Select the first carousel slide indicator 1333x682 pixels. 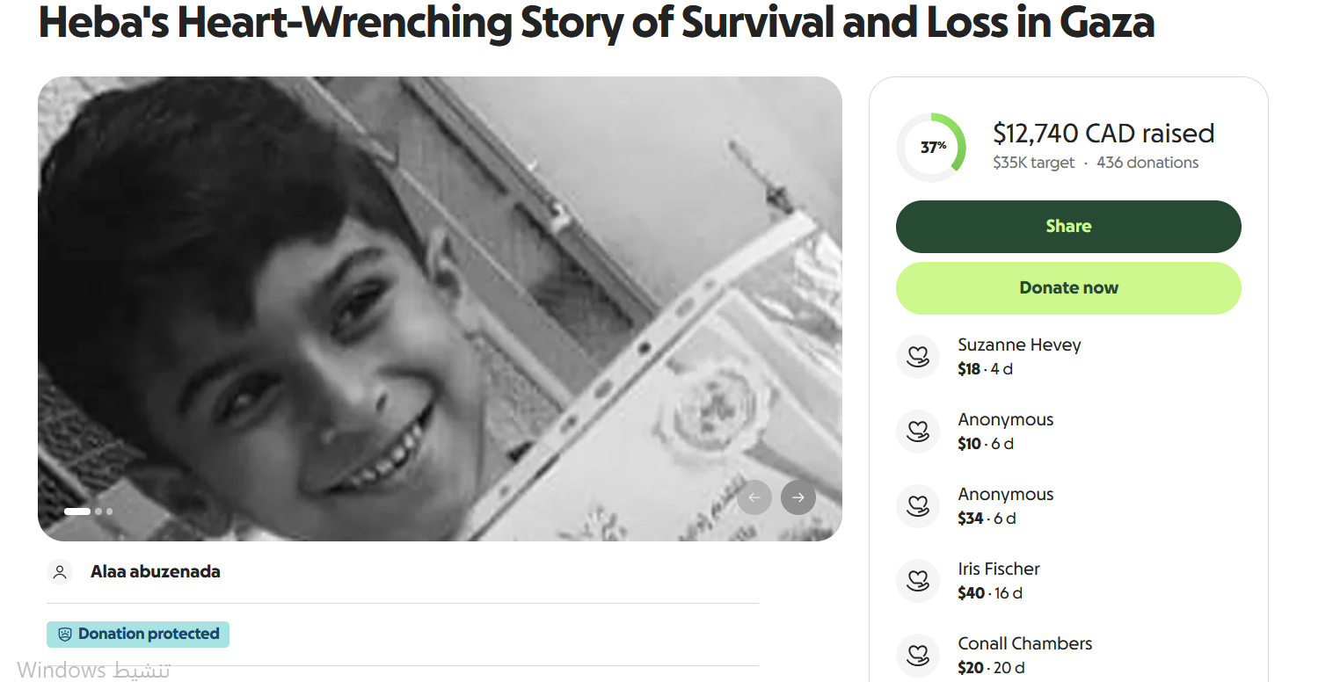click(x=77, y=511)
